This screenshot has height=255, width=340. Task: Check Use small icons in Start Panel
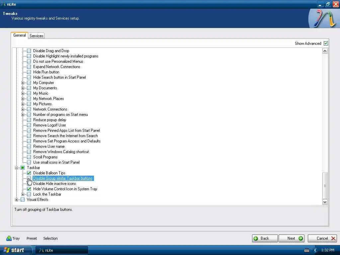(29, 162)
